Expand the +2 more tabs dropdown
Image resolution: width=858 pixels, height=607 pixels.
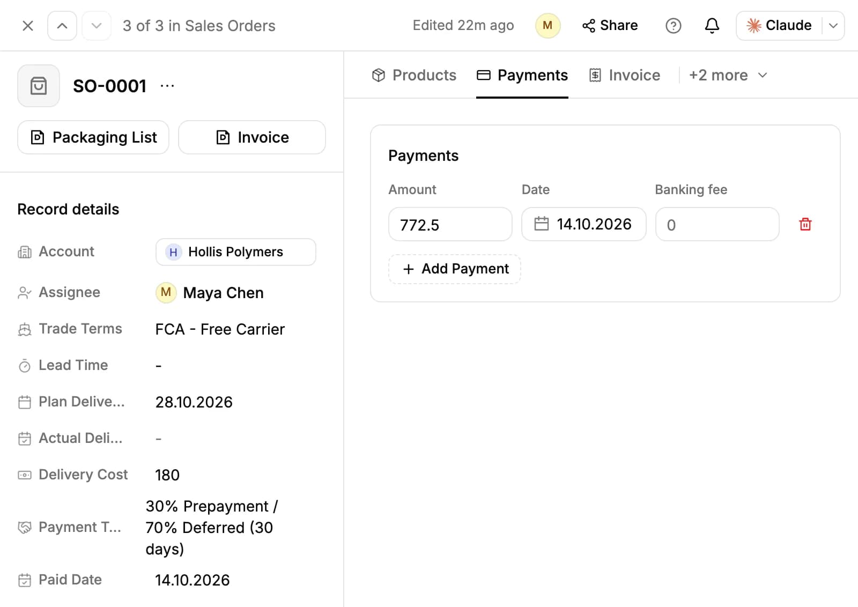tap(728, 75)
